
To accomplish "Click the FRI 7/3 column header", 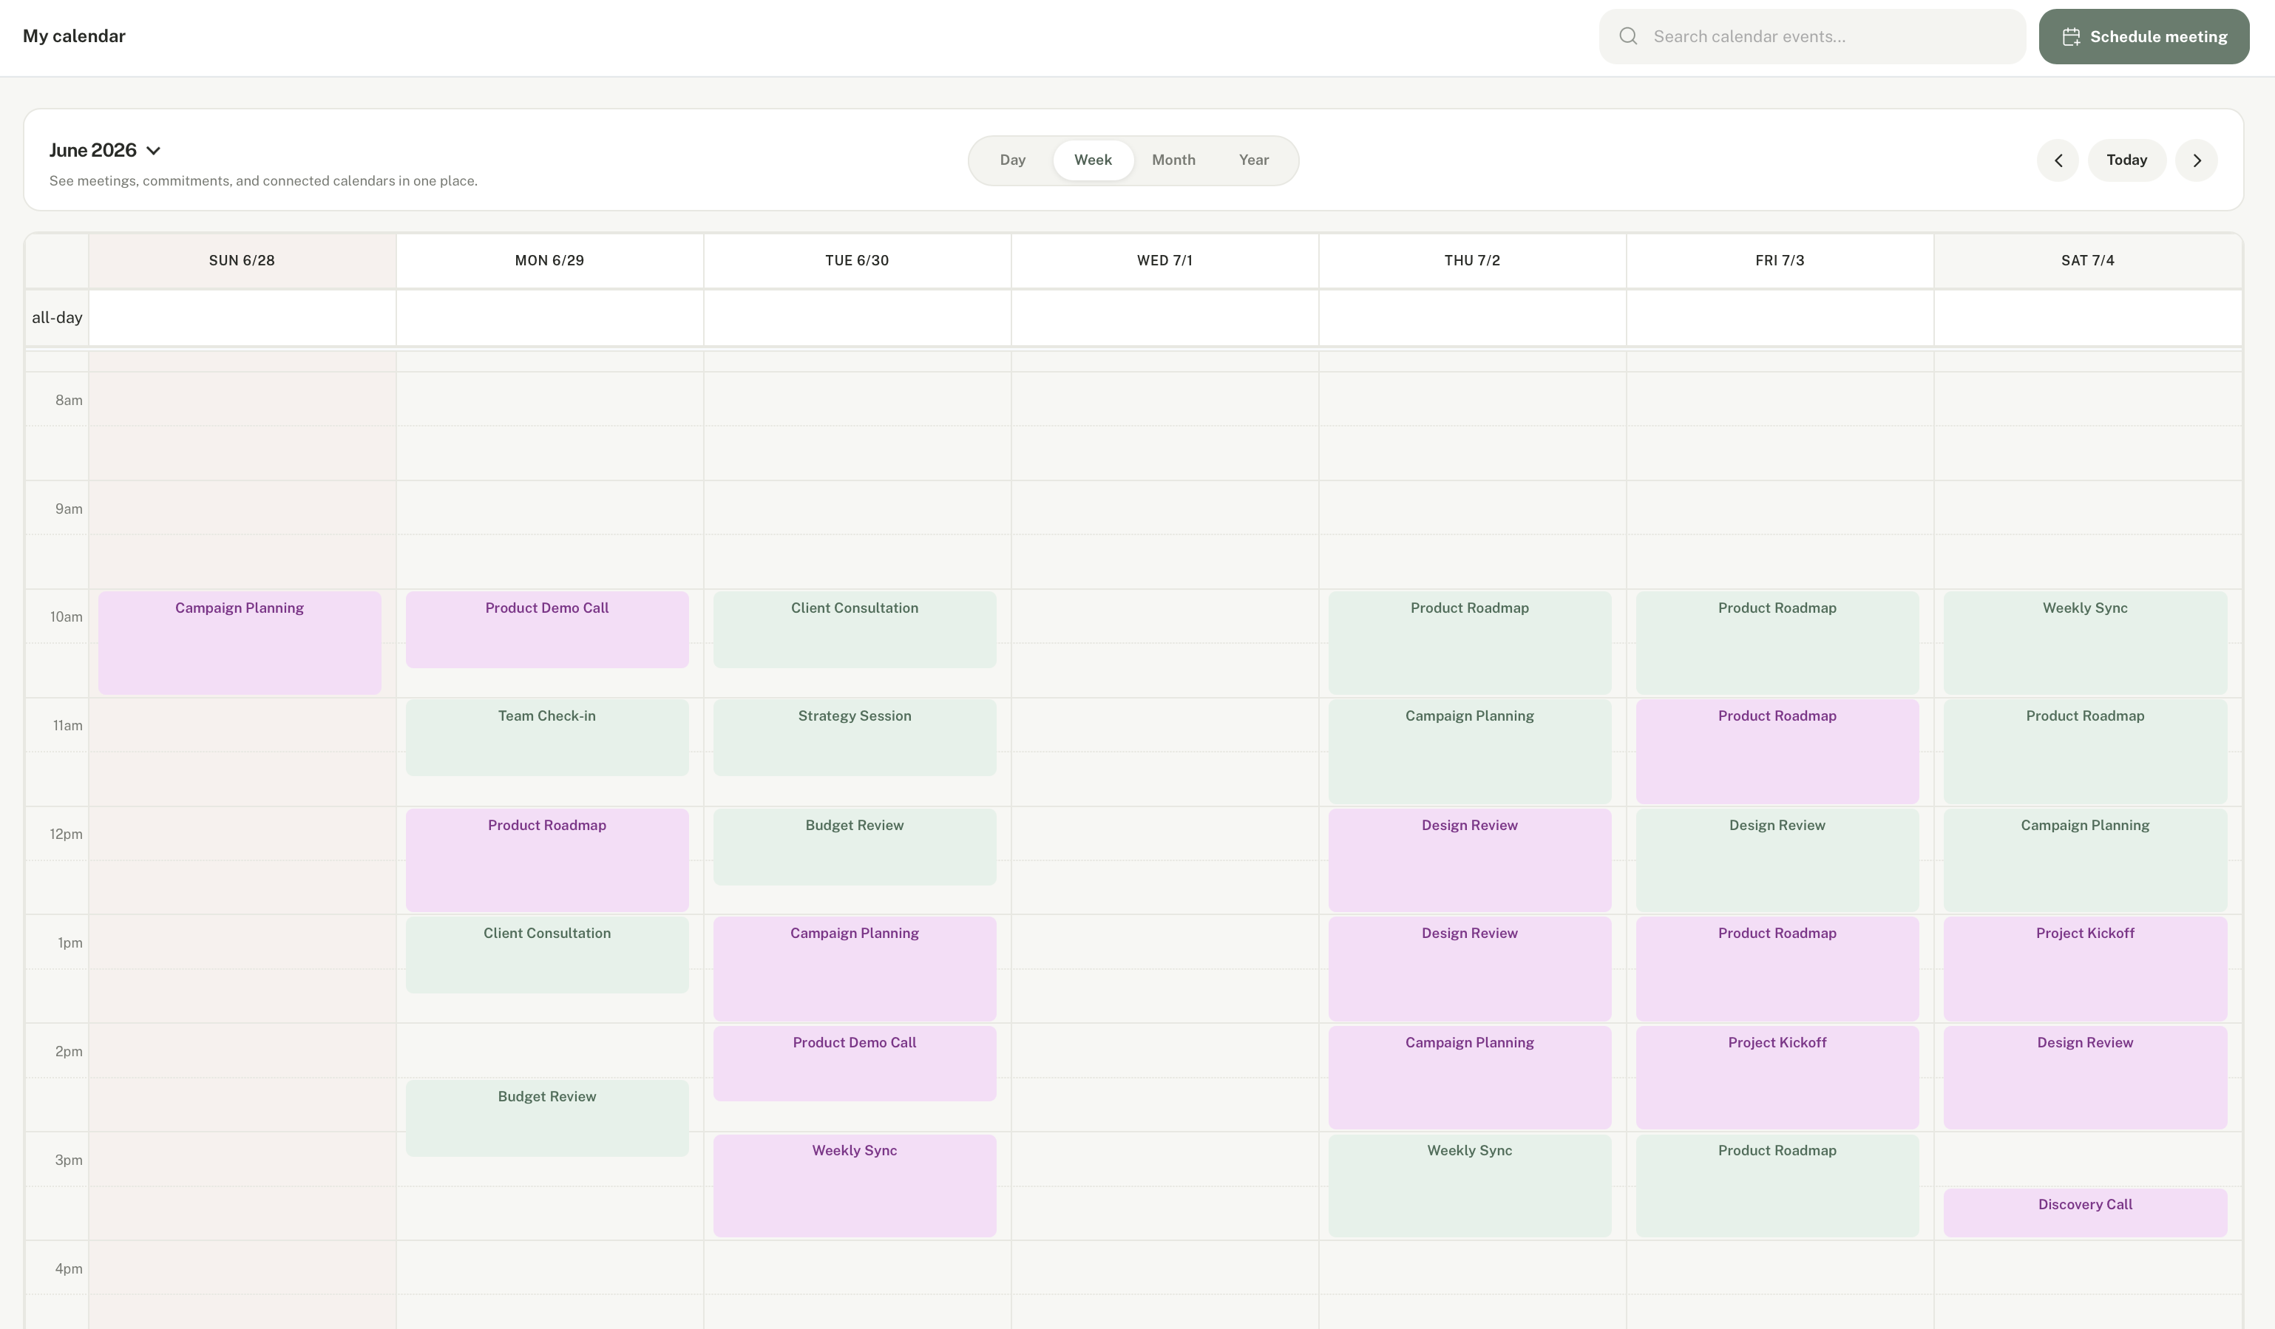I will point(1780,261).
